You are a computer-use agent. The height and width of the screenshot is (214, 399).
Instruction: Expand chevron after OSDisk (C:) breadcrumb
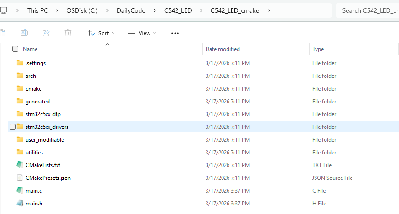(107, 10)
